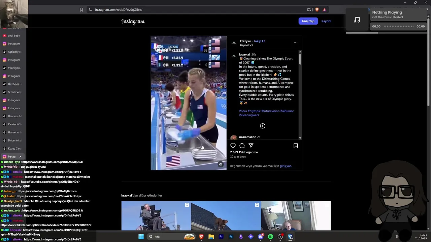Click the Instagram logo in the header
Viewport: 431px width, 242px height.
[133, 22]
